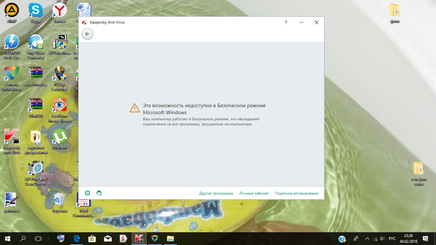The width and height of the screenshot is (436, 245).
Task: Select DAEMON Tools Lite desktop icon
Action: (x=11, y=47)
